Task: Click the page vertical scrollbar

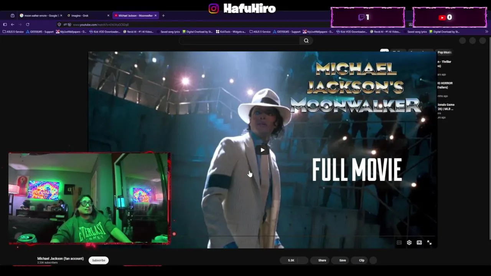Action: pyautogui.click(x=489, y=138)
